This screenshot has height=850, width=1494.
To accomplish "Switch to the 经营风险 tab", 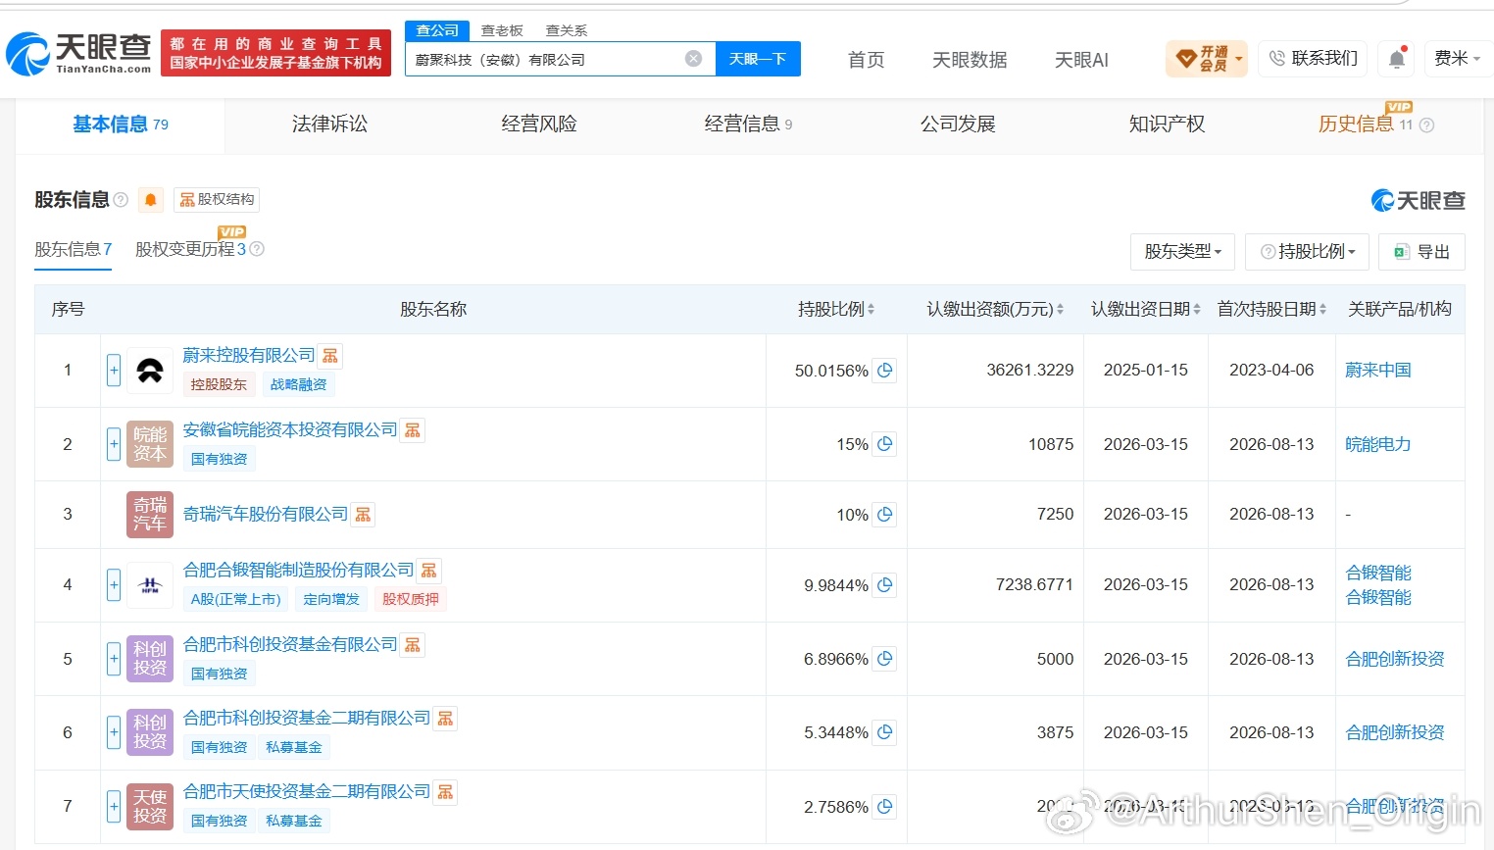I will [x=539, y=125].
